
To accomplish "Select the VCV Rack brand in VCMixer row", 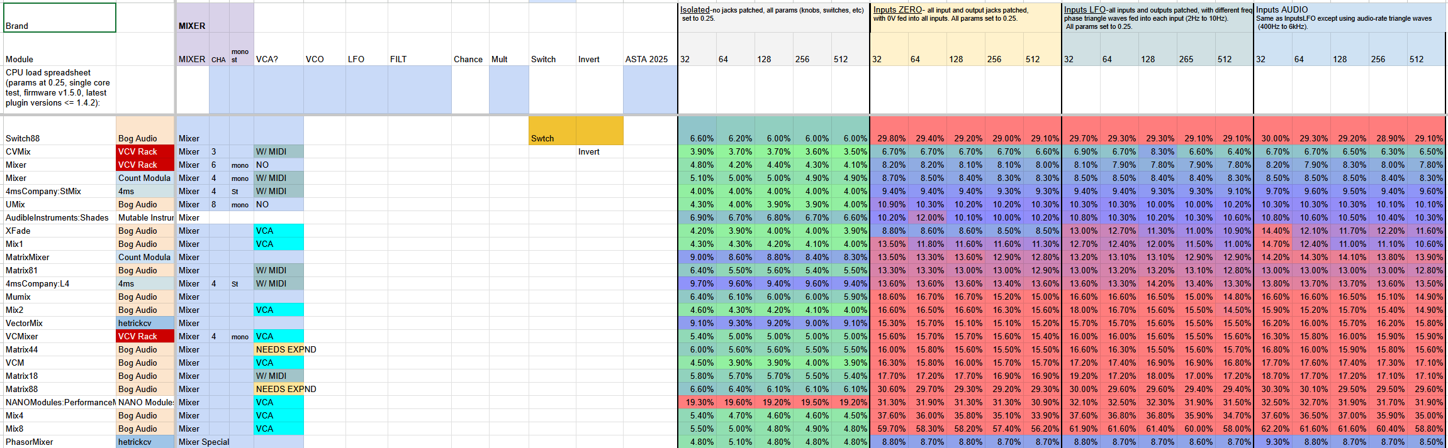I will [x=145, y=336].
